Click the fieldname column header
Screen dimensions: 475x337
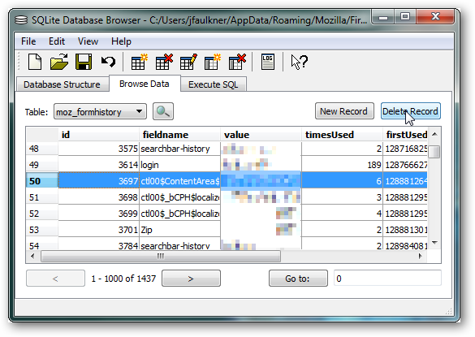click(179, 134)
